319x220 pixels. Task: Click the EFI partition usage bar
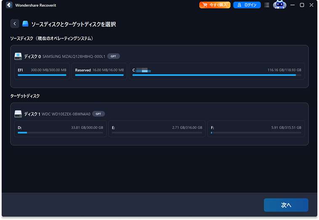point(42,75)
